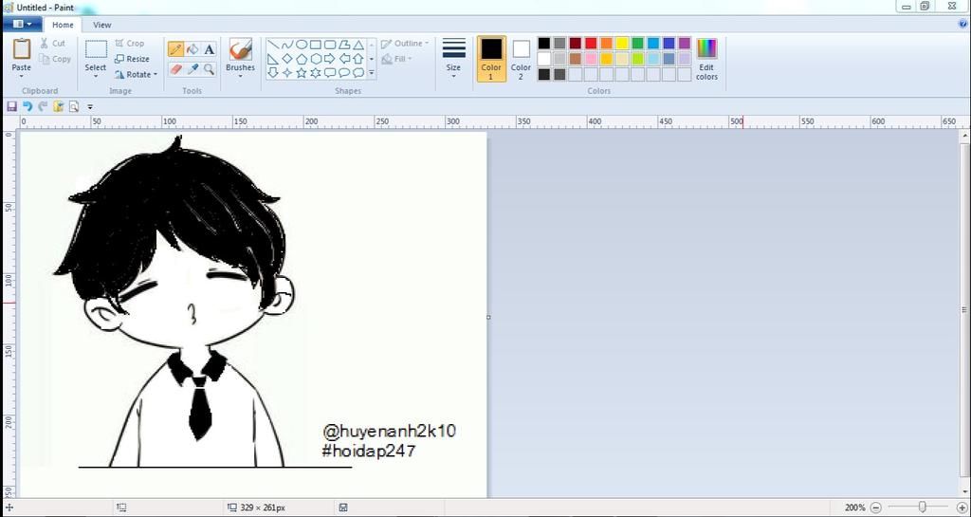Switch to the Home ribbon tab
Viewport: 971px width, 517px height.
point(63,25)
